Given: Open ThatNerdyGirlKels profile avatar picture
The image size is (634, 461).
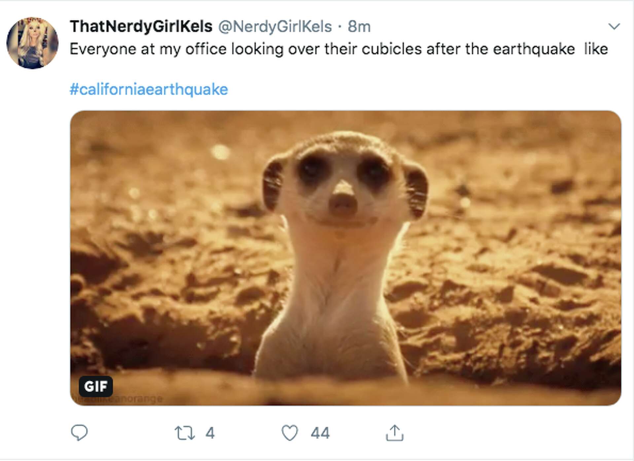Looking at the screenshot, I should [x=32, y=43].
